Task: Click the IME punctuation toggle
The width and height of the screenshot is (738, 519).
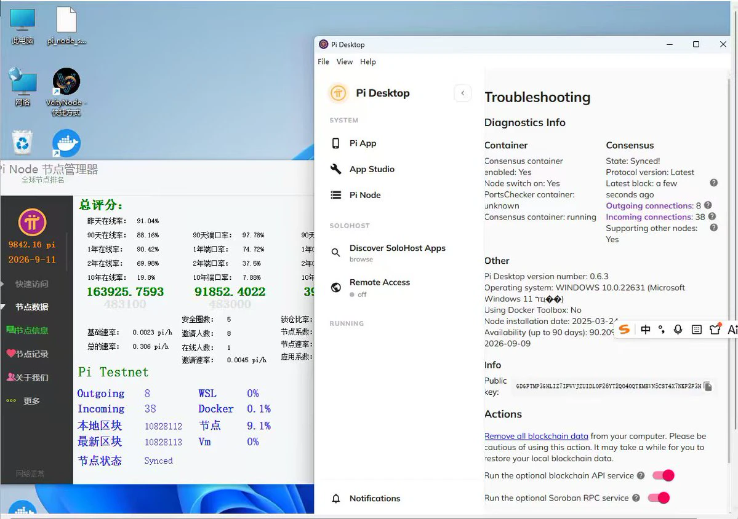Action: (x=662, y=330)
